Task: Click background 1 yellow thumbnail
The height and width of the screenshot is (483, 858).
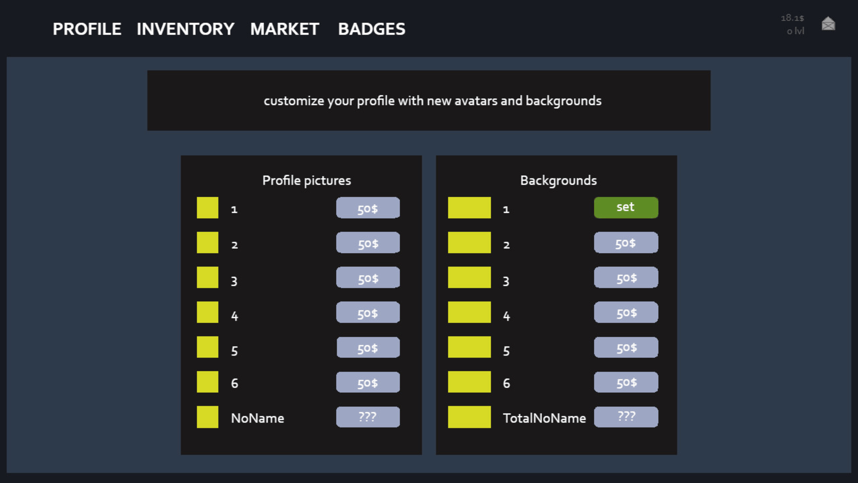Action: coord(469,208)
